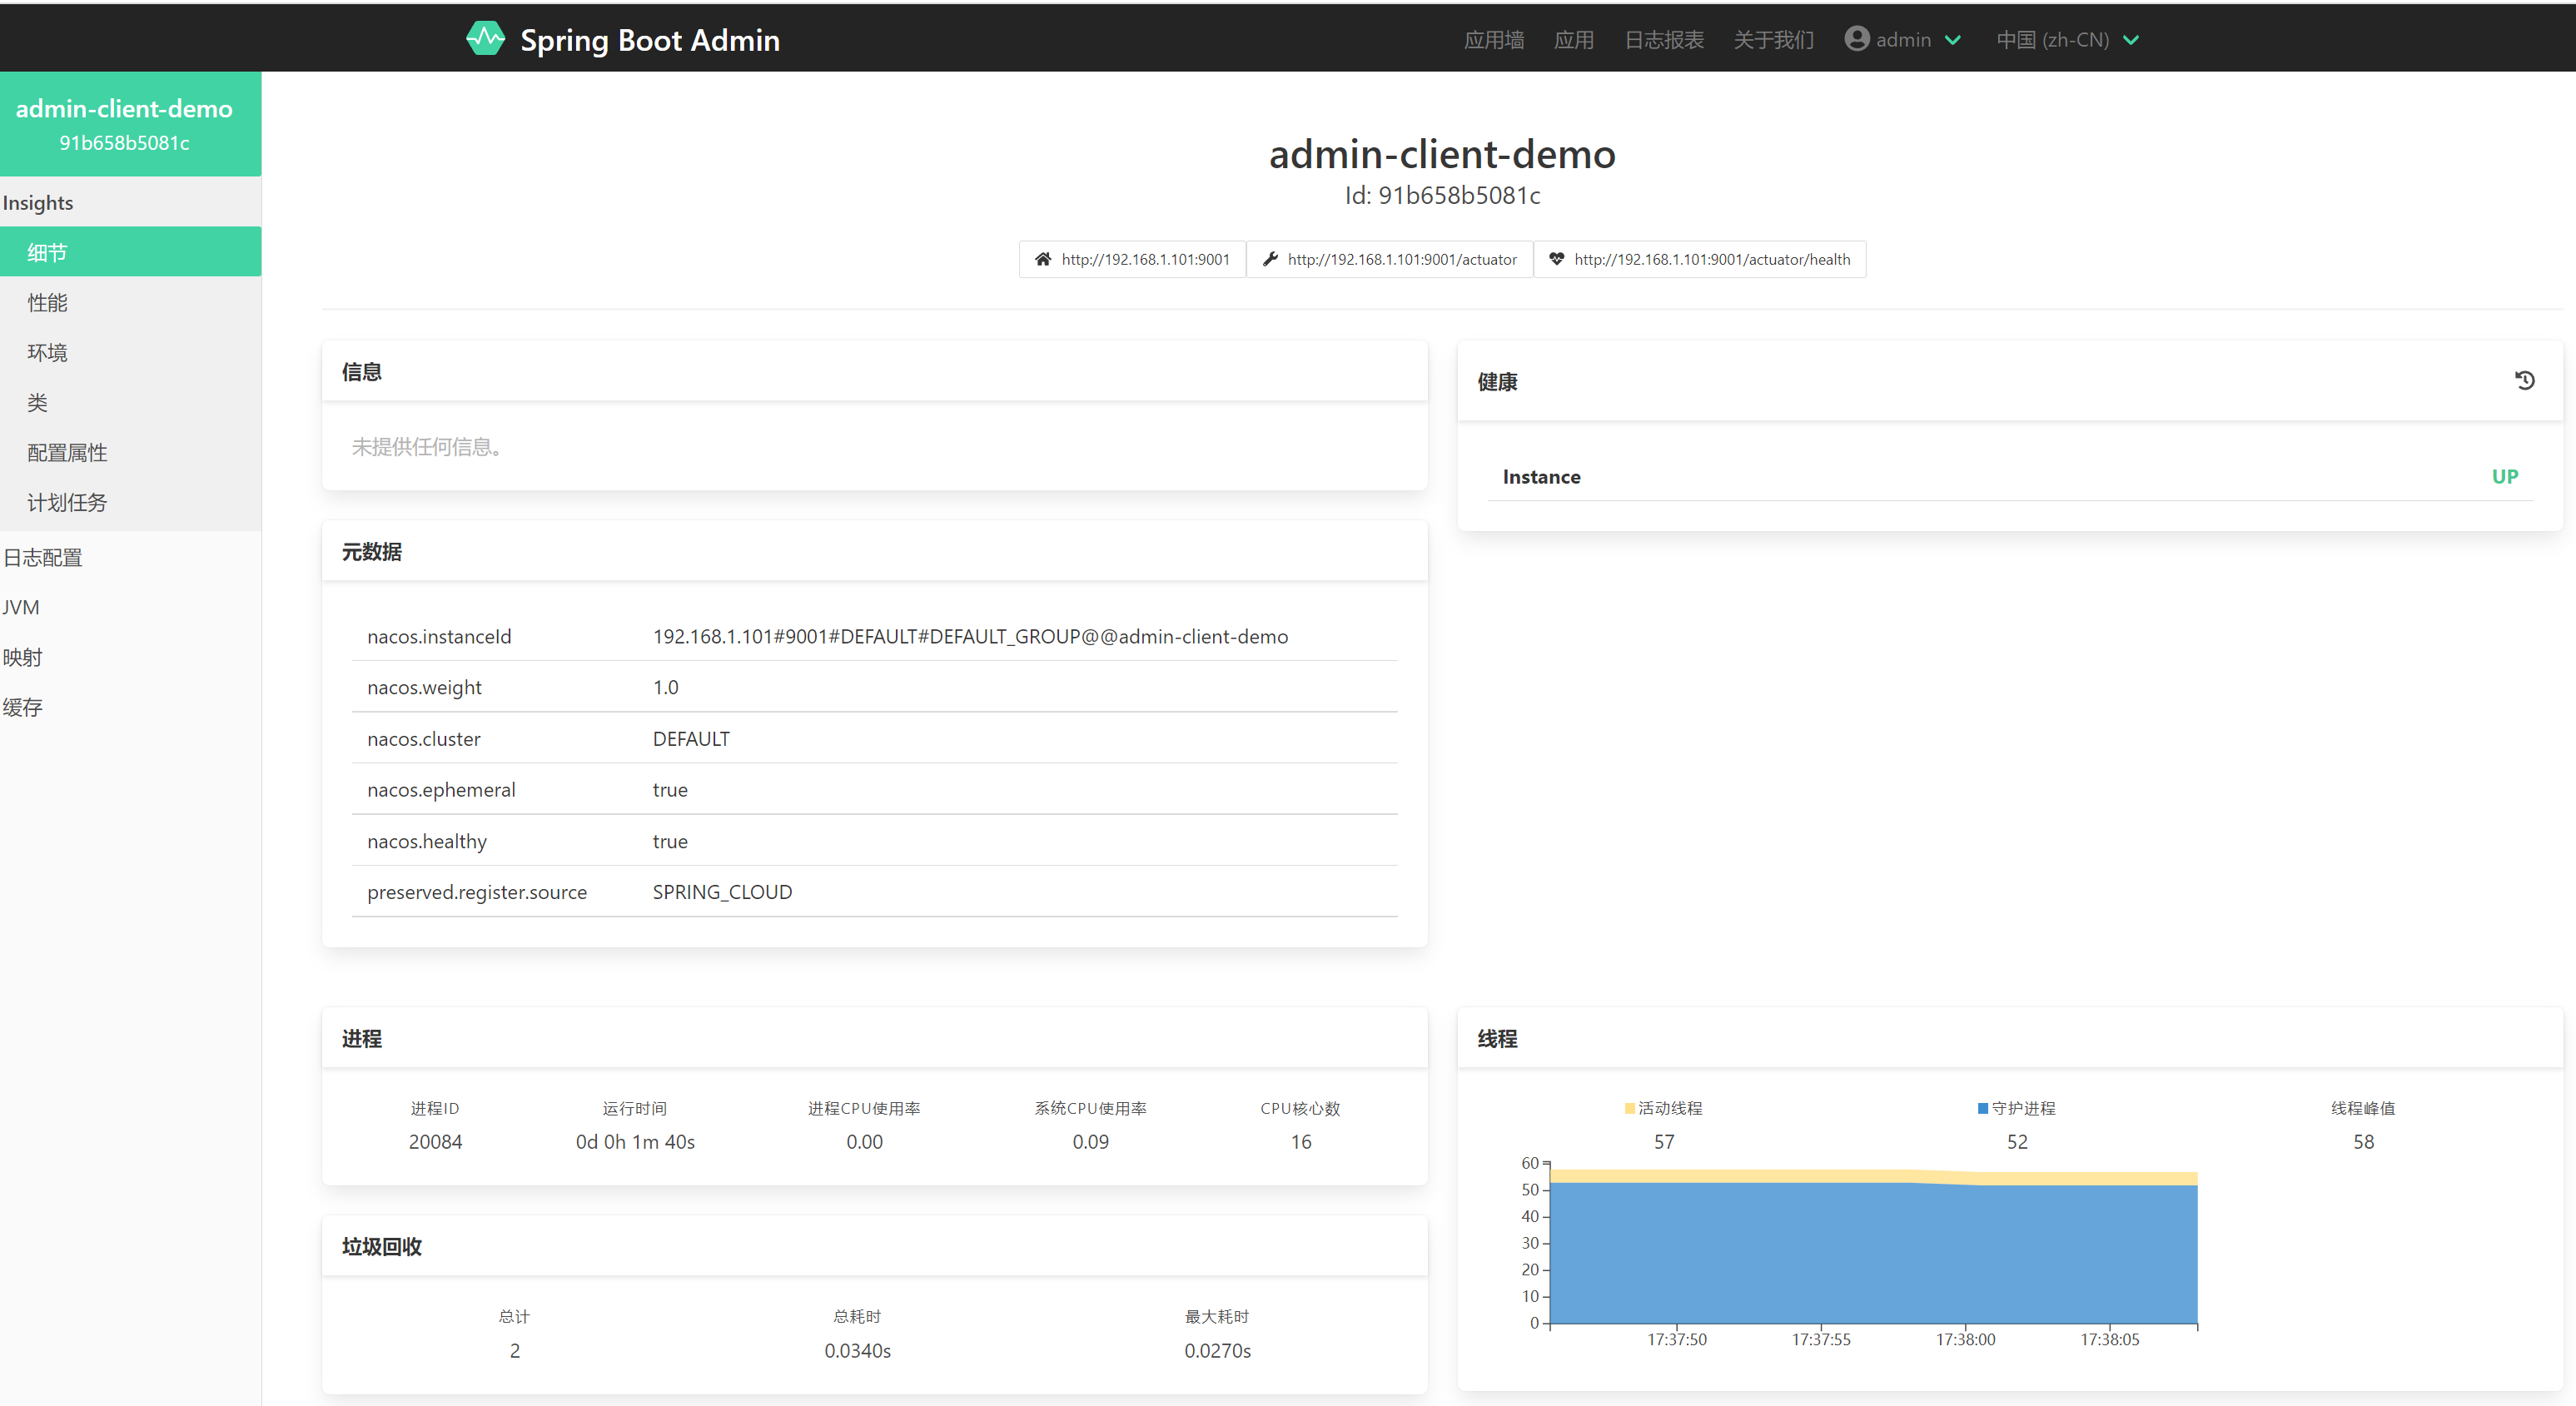
Task: Click the Spring Boot Admin title
Action: coord(650,40)
